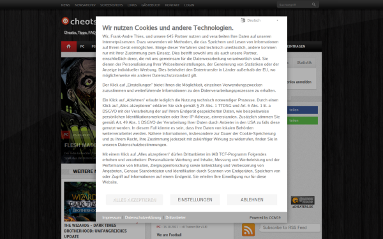Click the kostenlos anmelden link
The width and height of the screenshot is (383, 239).
299,82
